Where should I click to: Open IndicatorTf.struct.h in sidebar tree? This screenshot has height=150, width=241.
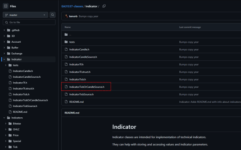(x=24, y=88)
